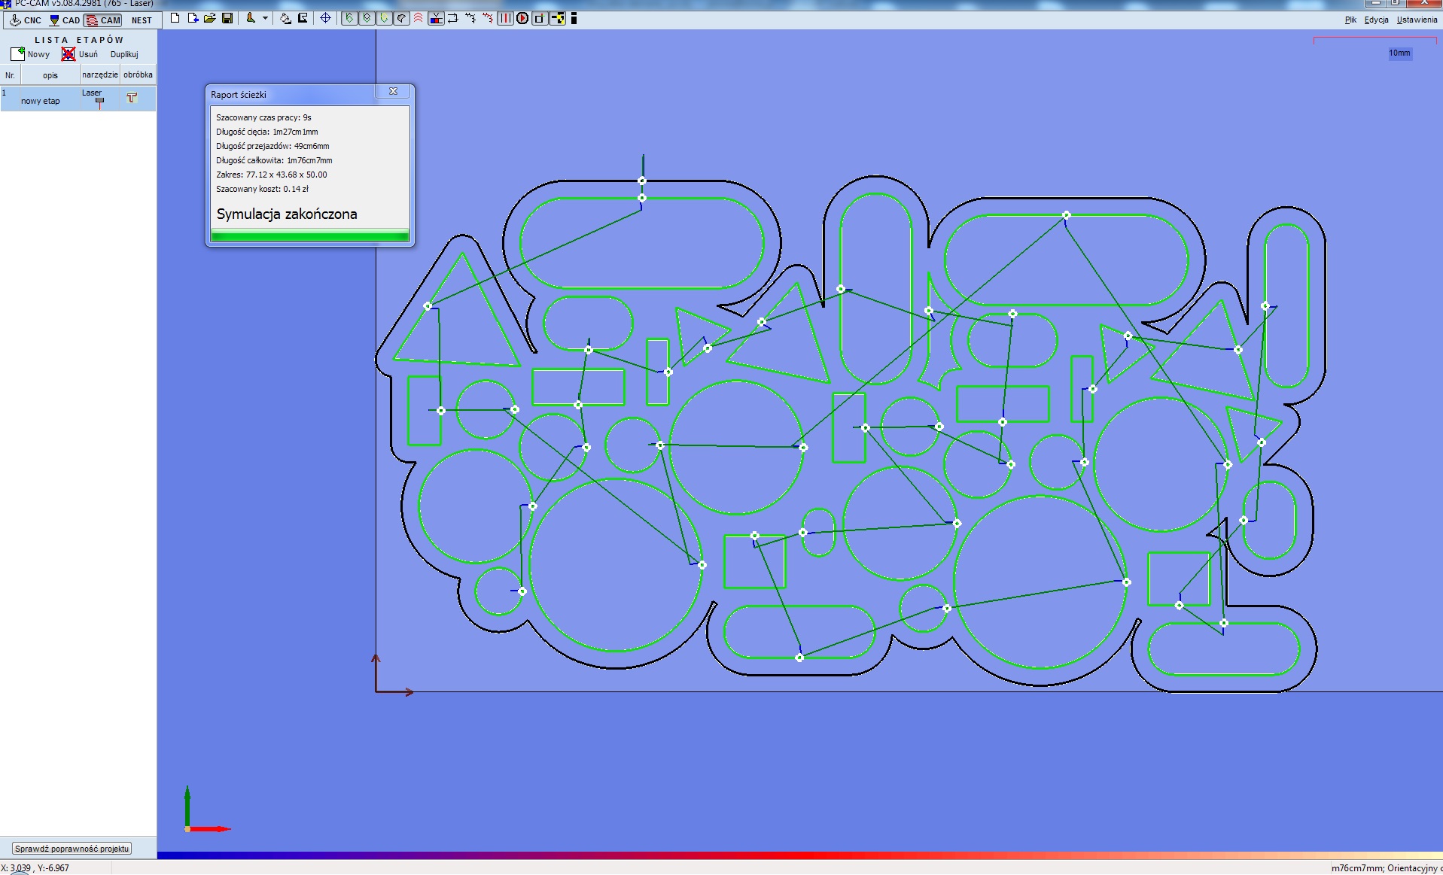1443x875 pixels.
Task: Click the yellow export arrow icon
Action: click(558, 18)
